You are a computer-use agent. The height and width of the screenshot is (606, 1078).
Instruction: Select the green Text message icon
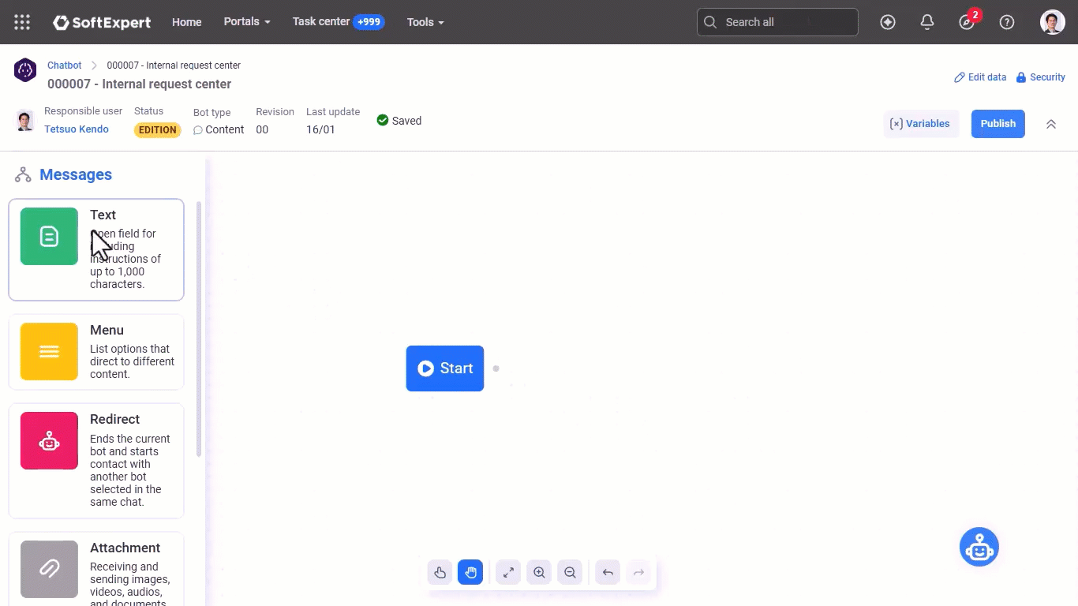49,237
